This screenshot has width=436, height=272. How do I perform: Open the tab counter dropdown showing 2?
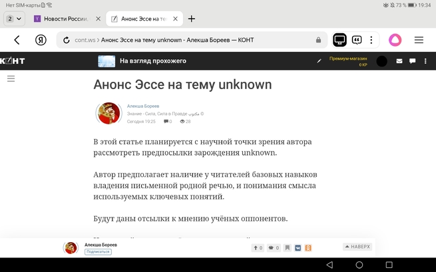[x=13, y=19]
